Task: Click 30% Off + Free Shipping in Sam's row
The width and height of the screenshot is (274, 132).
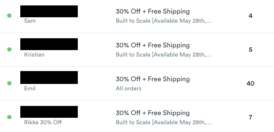Action: pos(153,12)
